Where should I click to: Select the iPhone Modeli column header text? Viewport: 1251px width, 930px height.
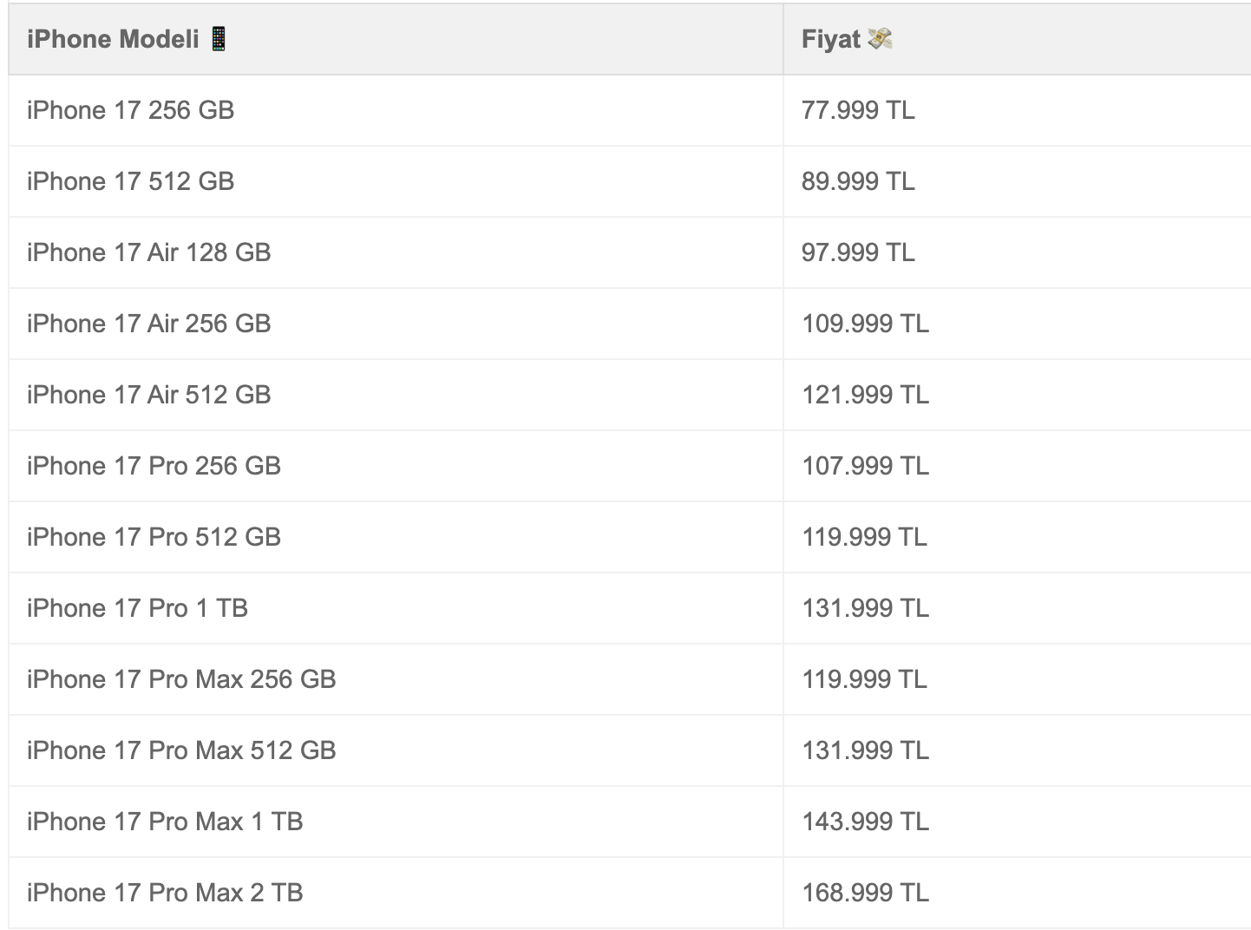113,39
